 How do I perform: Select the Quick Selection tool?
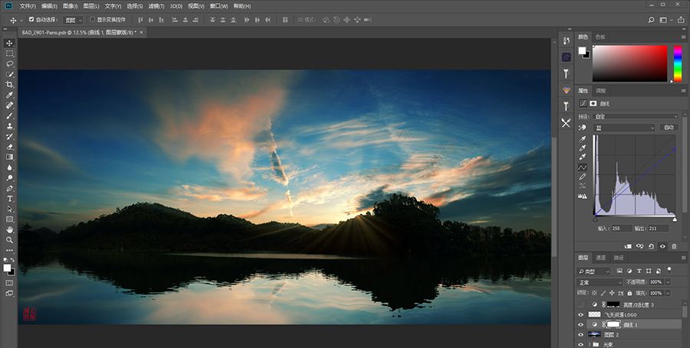[x=9, y=74]
